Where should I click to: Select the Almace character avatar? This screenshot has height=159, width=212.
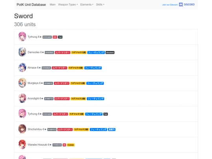[x=22, y=68]
